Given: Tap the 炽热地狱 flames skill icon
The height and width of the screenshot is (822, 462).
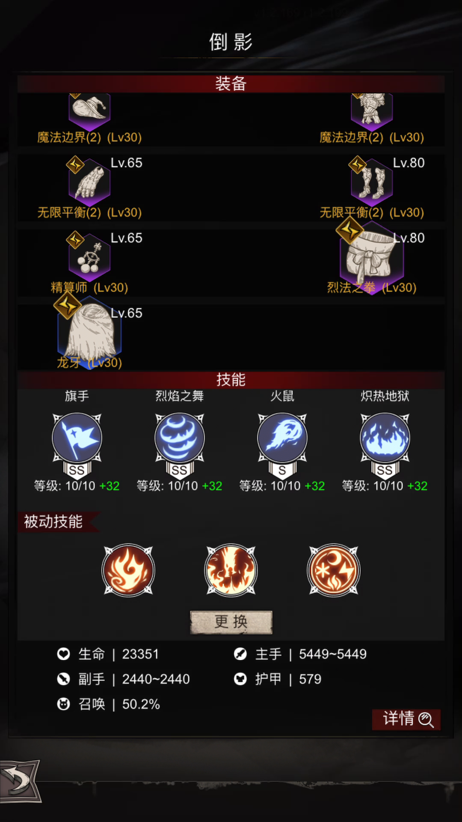Looking at the screenshot, I should click(x=385, y=438).
